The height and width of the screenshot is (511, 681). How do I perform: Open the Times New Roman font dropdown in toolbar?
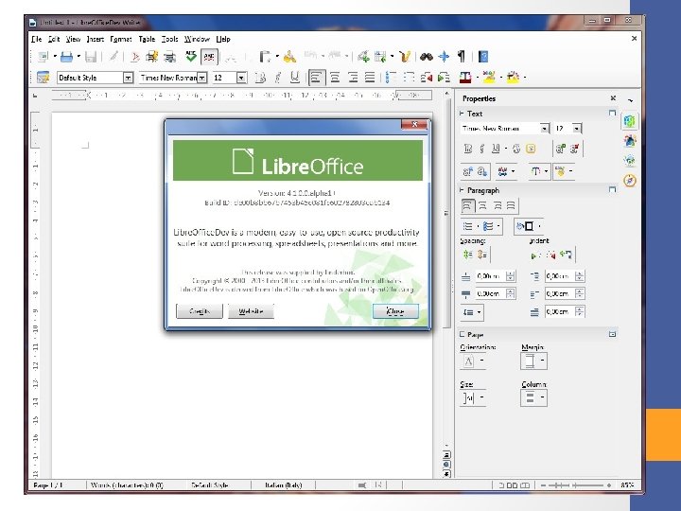202,78
